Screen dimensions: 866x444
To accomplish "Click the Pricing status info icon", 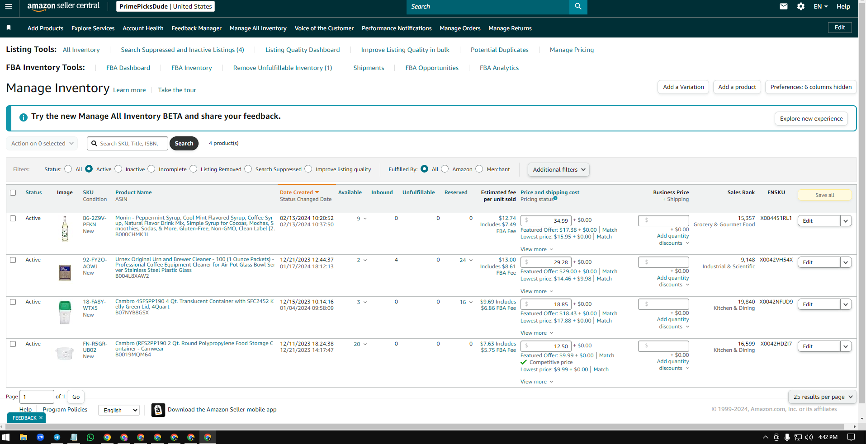I will click(555, 198).
